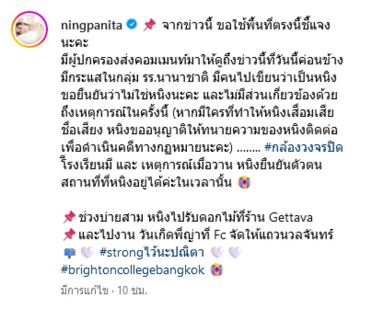The width and height of the screenshot is (372, 309).
Task: Click the pushpin emoji beside username
Action: [150, 25]
